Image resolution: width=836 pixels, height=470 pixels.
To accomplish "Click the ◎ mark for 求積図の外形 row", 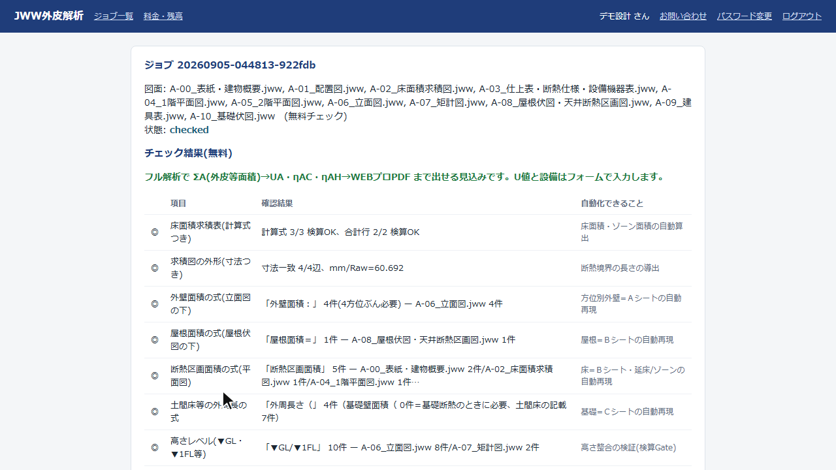I will 155,268.
